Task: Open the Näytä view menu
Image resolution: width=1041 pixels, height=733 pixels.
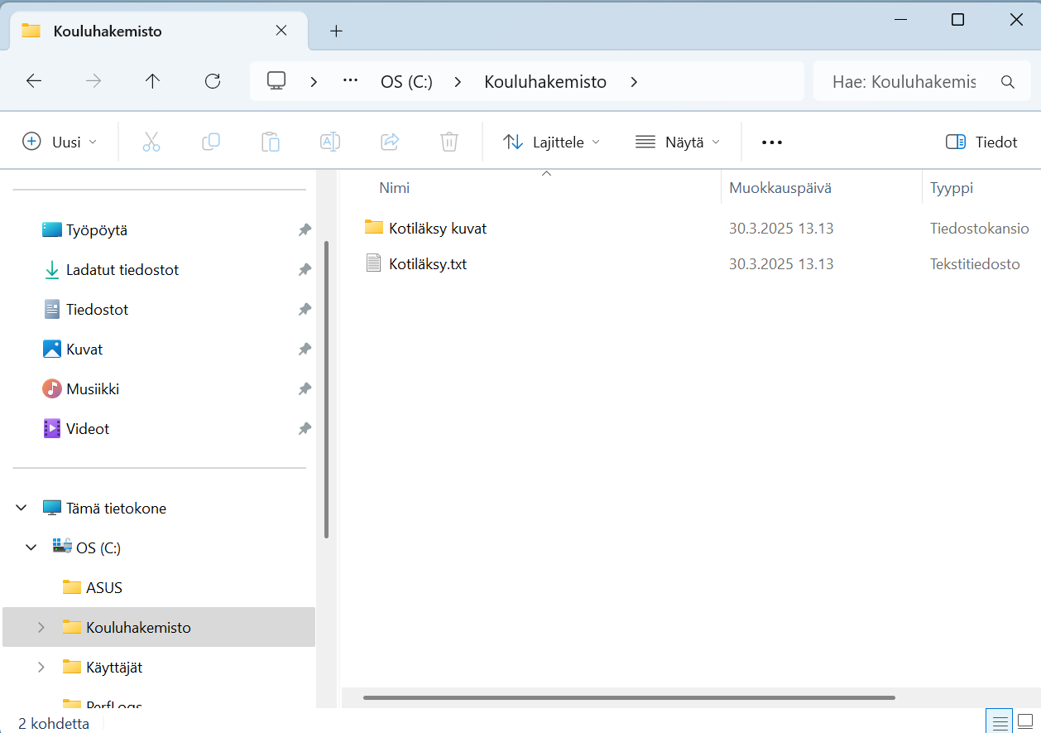Action: coord(677,142)
